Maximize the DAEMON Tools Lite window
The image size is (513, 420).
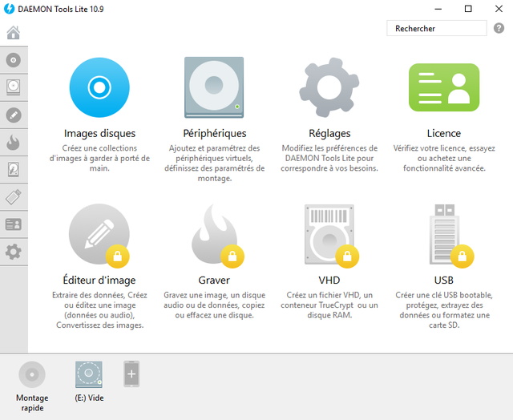(x=468, y=9)
